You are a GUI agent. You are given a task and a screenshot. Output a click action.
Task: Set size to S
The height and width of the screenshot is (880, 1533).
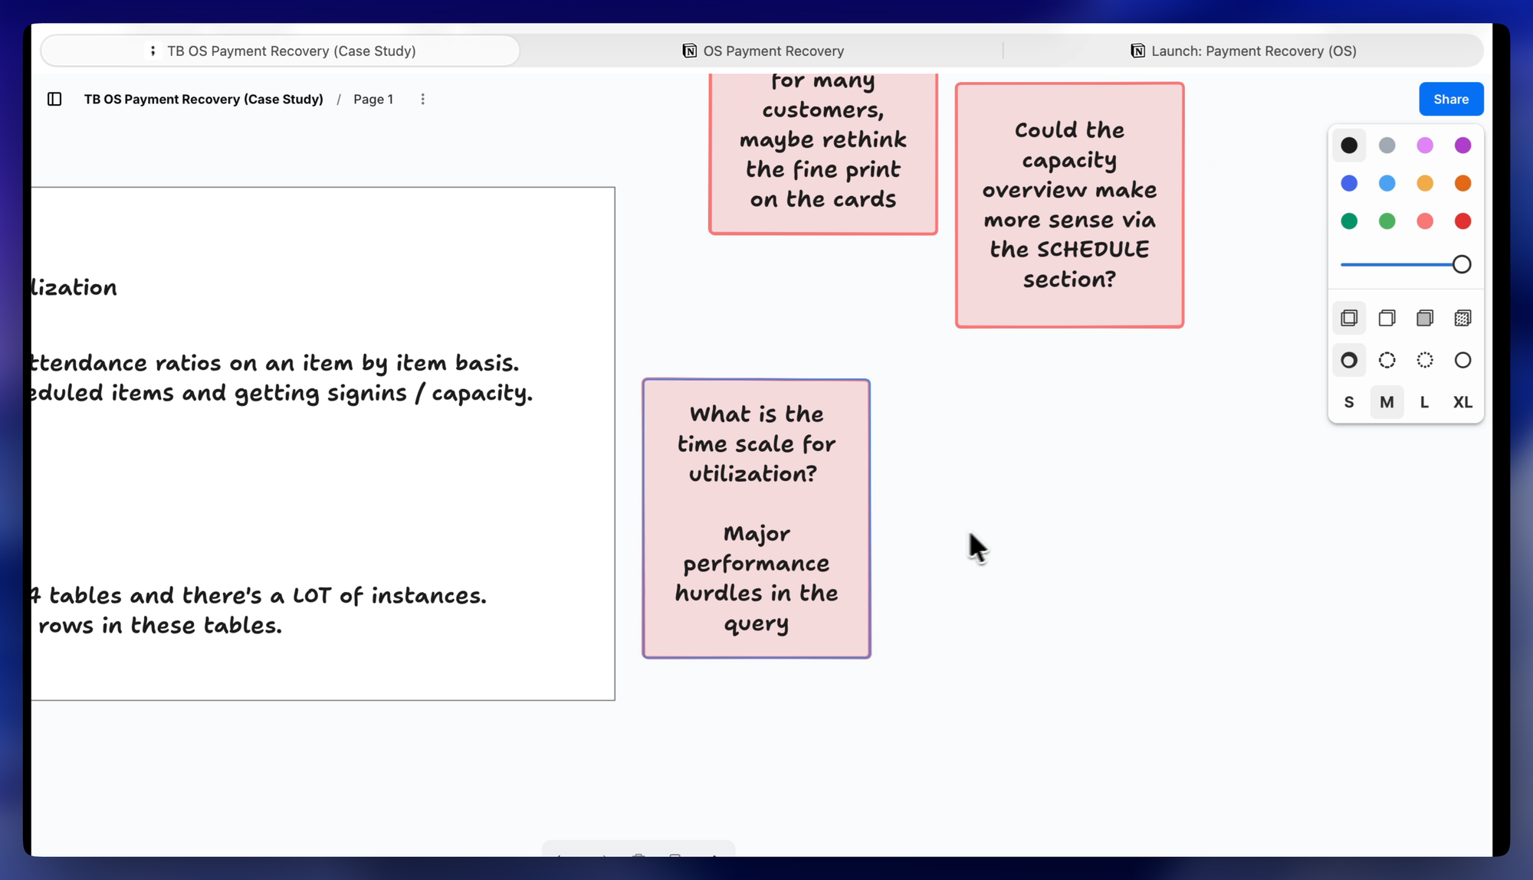tap(1349, 402)
